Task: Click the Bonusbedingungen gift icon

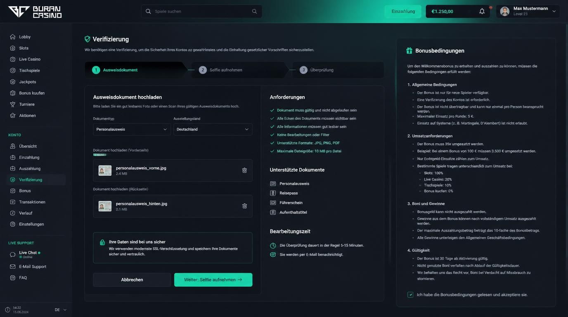Action: [x=409, y=50]
